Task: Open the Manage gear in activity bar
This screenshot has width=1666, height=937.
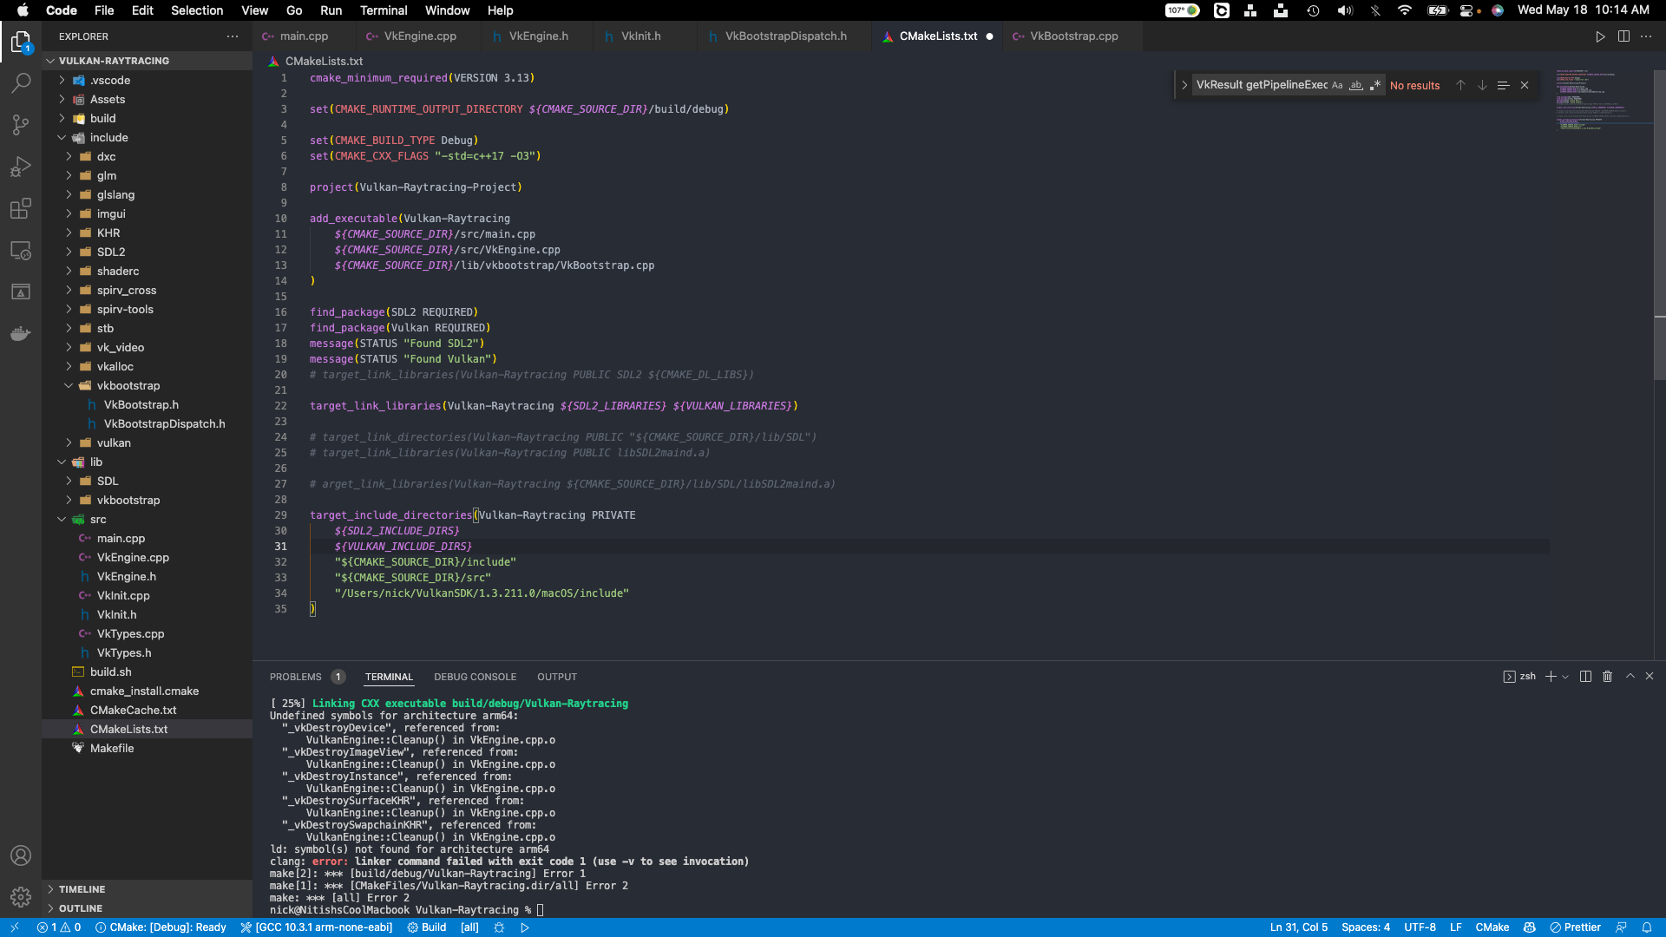Action: click(21, 896)
